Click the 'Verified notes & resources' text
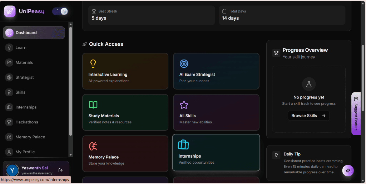The height and width of the screenshot is (184, 366). 110,122
